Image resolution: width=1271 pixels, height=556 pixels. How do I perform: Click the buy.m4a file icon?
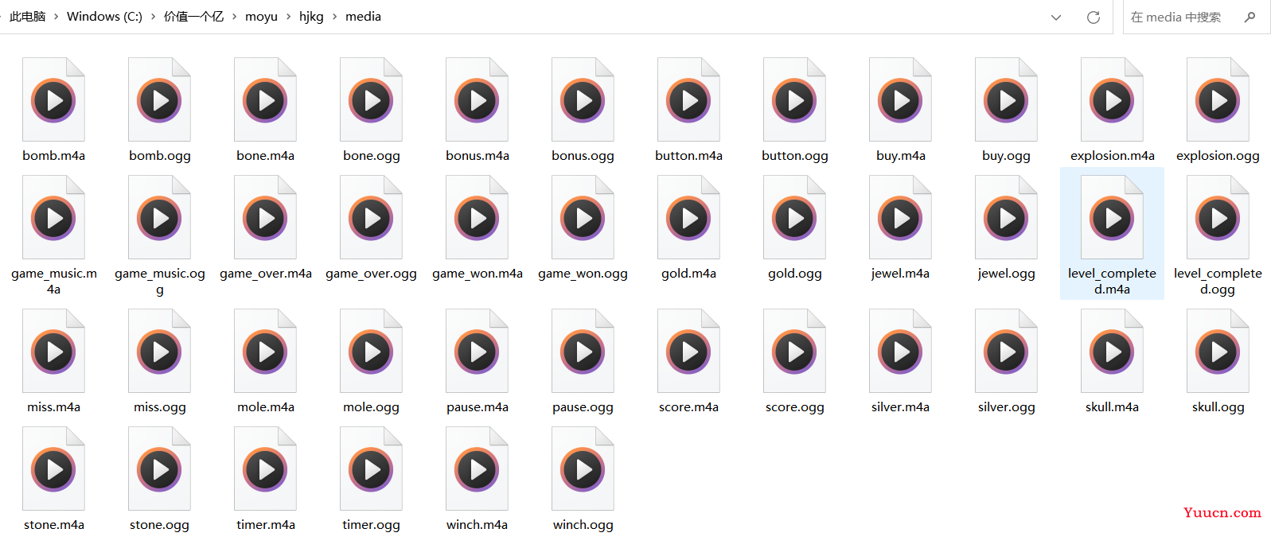click(x=900, y=99)
